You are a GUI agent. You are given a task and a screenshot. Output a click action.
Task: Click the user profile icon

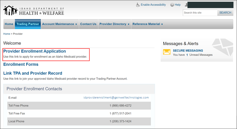point(186,5)
